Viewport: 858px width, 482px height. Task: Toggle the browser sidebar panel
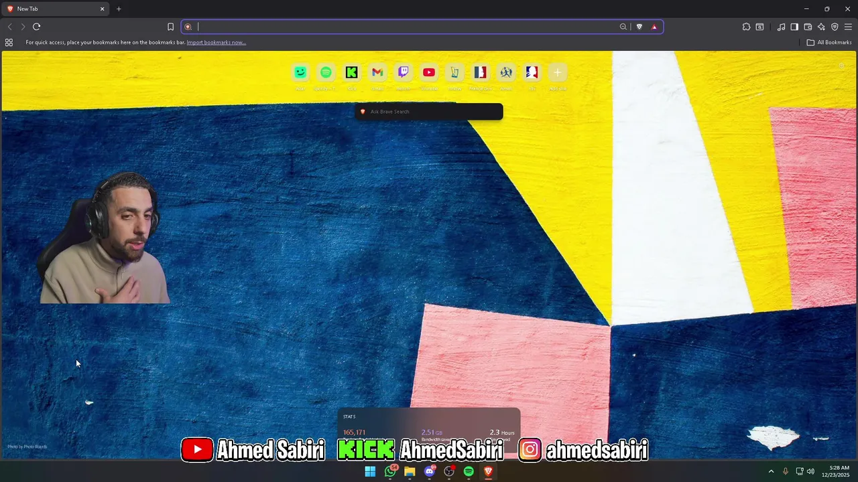(x=794, y=27)
